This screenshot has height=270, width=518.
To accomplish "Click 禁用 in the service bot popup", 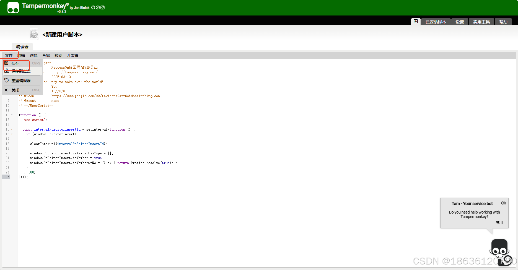I will (x=499, y=222).
